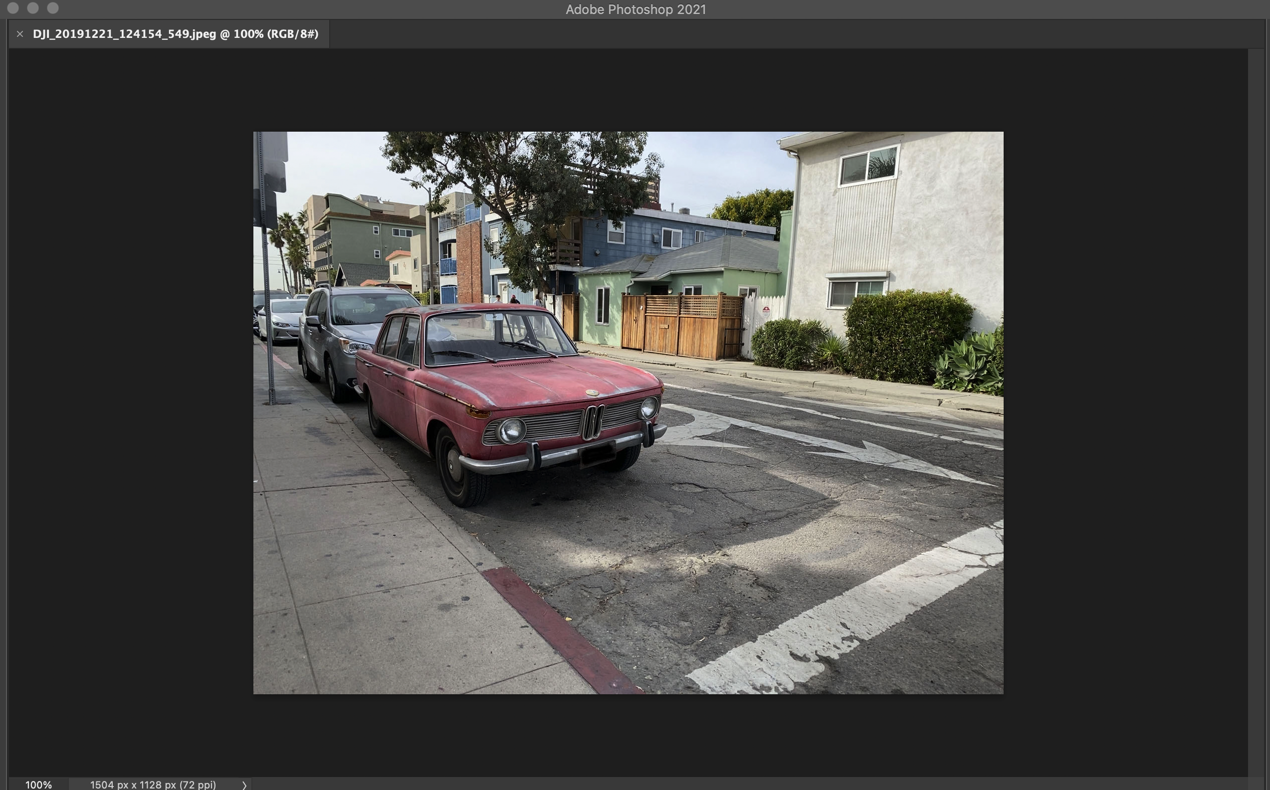Viewport: 1270px width, 790px height.
Task: Click the red BMW's kidney grille in canvas
Action: click(593, 421)
